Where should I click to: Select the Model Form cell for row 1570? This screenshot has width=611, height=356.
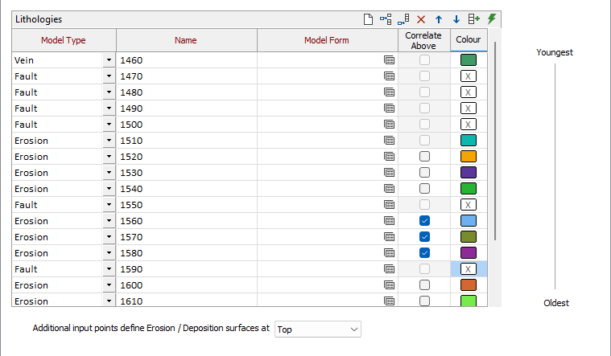(328, 237)
